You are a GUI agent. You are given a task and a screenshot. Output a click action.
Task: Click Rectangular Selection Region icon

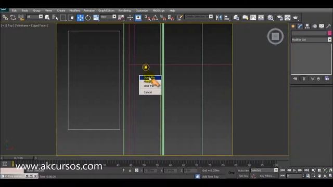click(x=63, y=18)
